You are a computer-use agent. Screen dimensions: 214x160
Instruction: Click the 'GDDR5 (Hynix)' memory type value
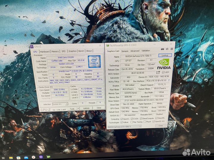130,93
